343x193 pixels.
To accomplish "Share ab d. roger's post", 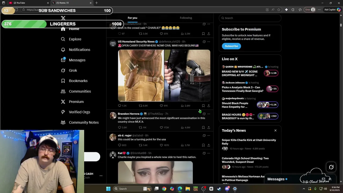I will 208,145.
